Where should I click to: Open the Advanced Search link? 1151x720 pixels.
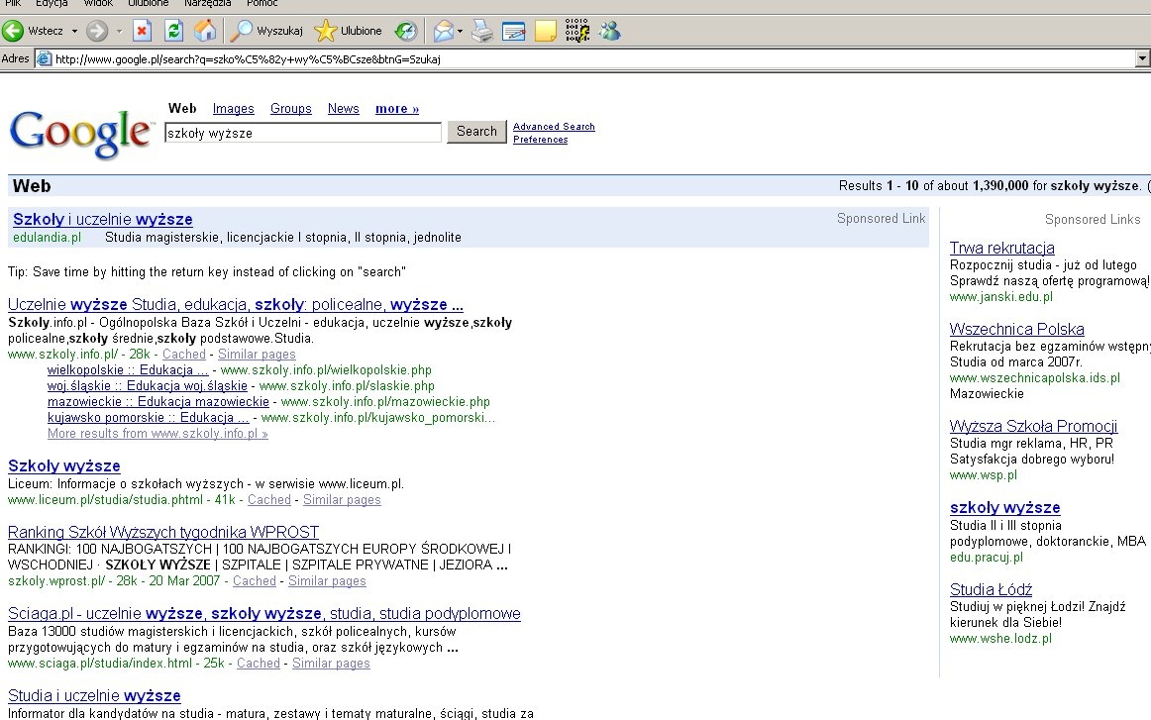[555, 126]
